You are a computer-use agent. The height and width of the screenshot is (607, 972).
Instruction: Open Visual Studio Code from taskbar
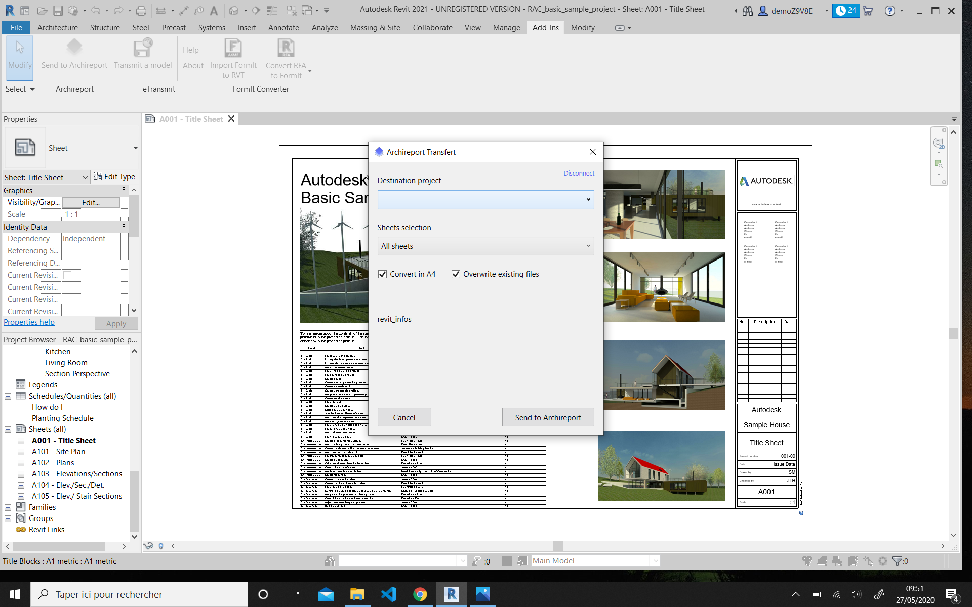[389, 594]
